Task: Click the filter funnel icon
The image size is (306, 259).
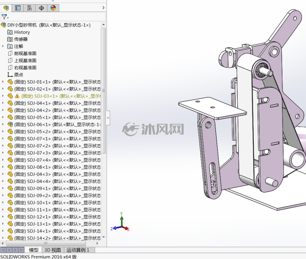Action: coord(4,17)
